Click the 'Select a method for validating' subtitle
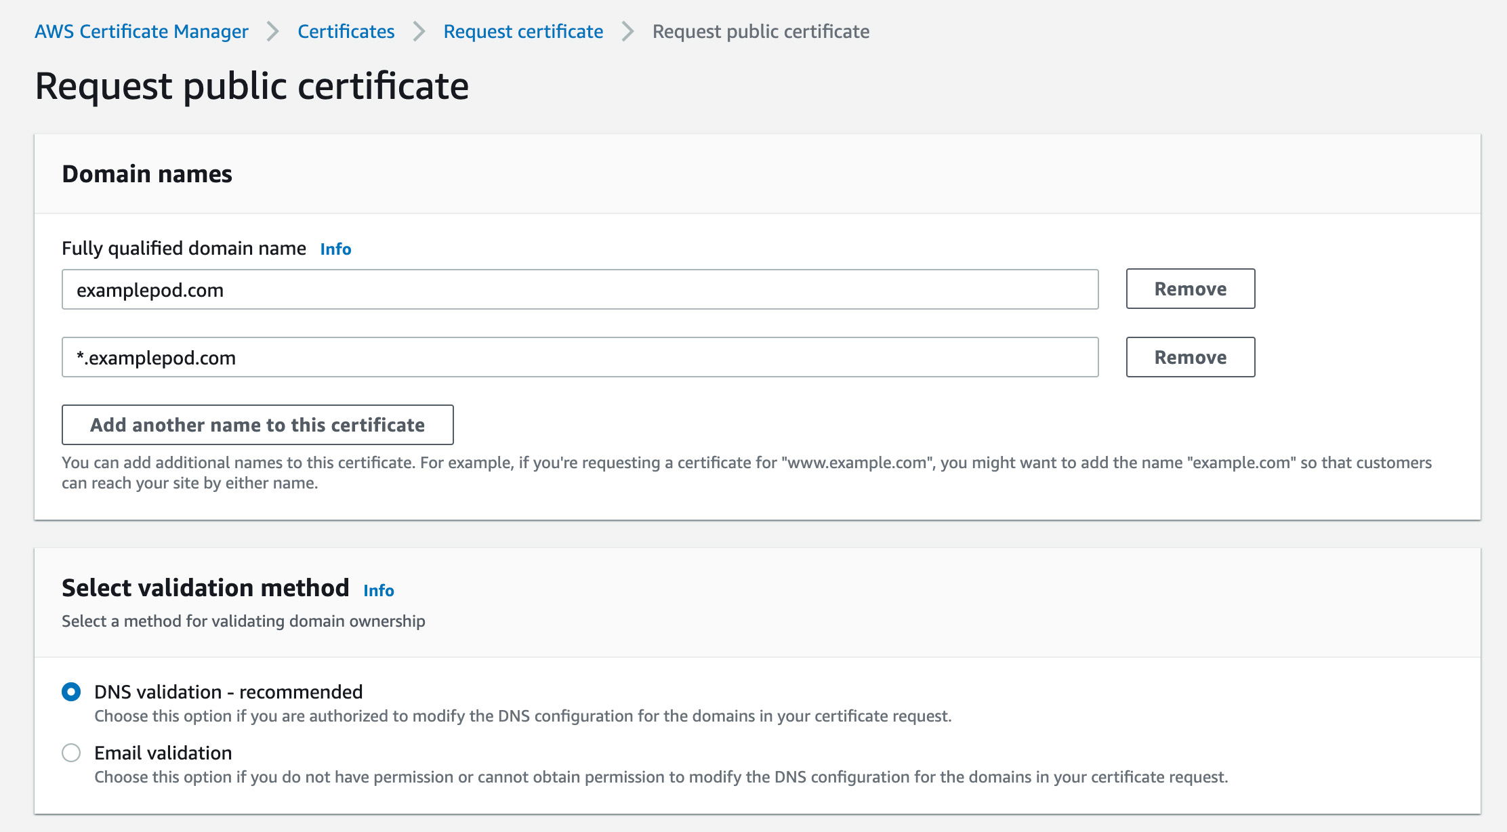 click(243, 621)
